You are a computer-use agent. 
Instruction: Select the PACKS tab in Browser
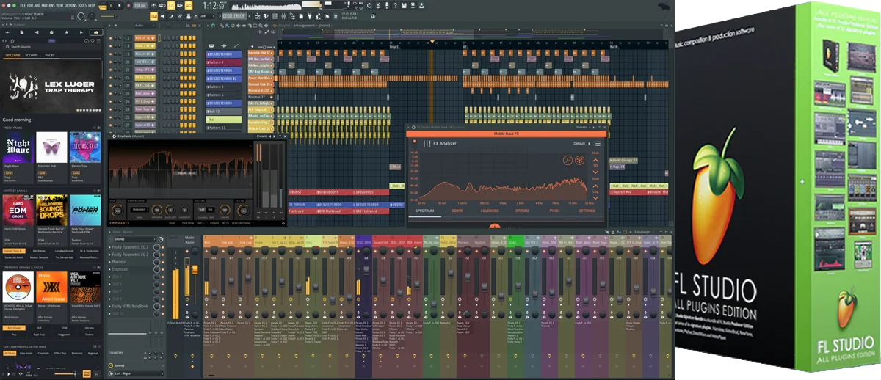(50, 55)
